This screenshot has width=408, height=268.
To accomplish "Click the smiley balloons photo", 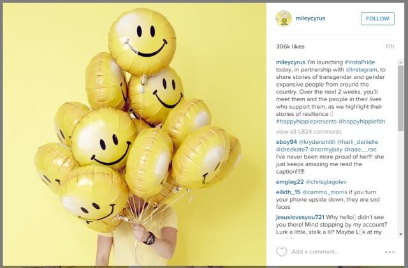I will [x=135, y=134].
